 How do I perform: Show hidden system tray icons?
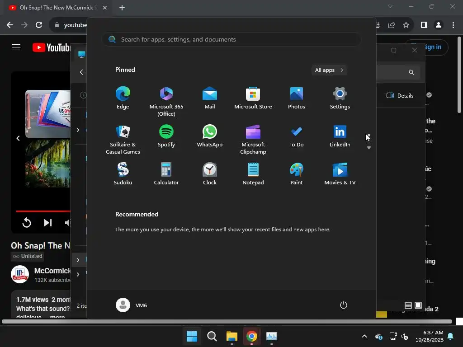coord(364,336)
